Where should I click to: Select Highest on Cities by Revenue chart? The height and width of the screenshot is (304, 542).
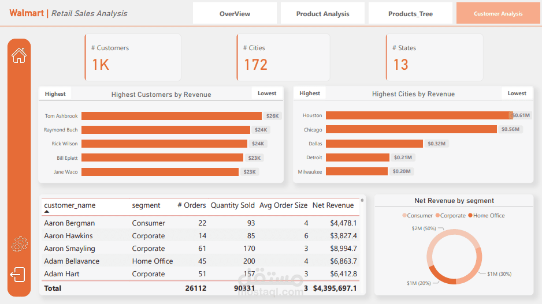coord(310,93)
